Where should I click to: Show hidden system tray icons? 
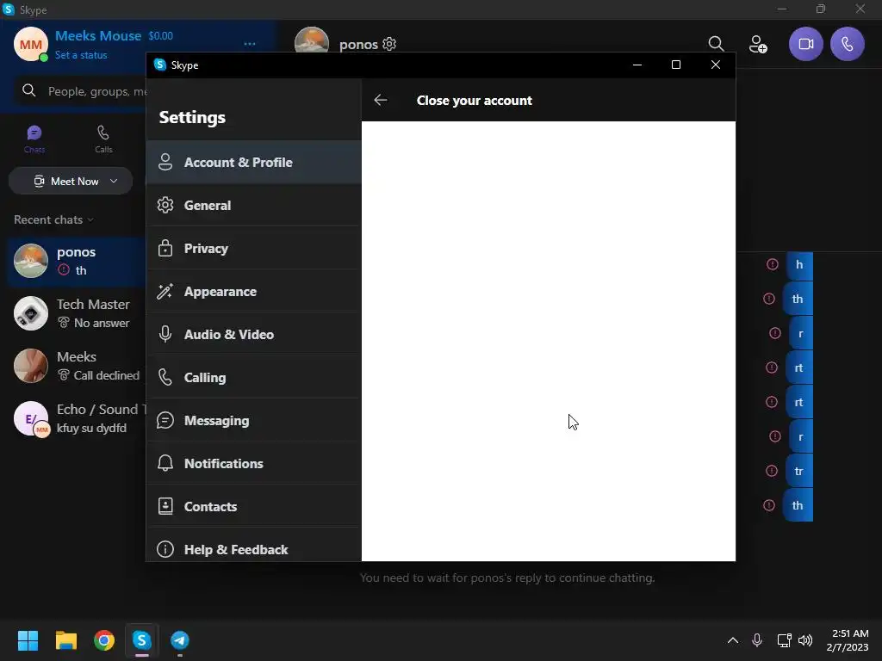(x=732, y=640)
